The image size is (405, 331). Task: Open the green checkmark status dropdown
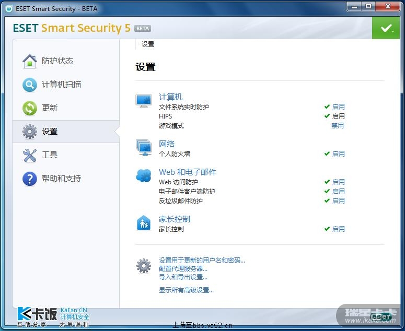[386, 28]
